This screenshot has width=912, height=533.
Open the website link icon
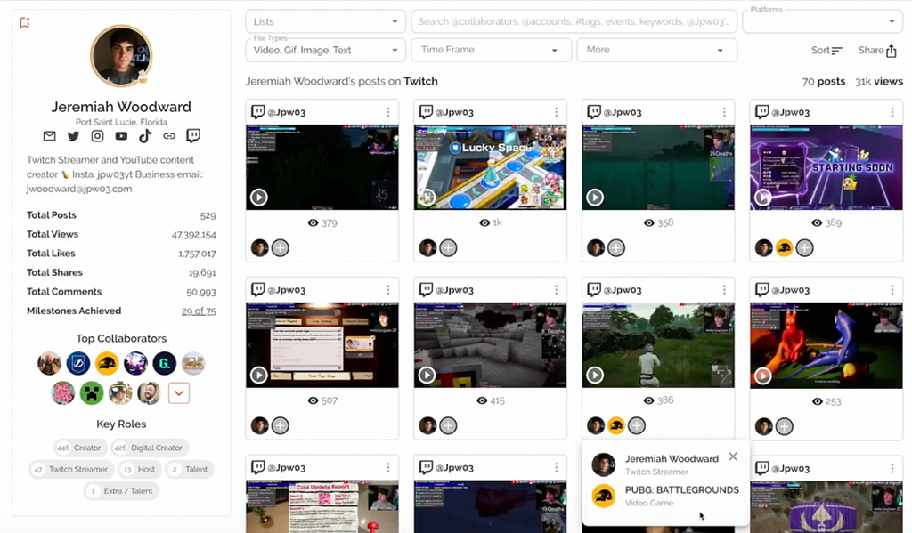169,136
